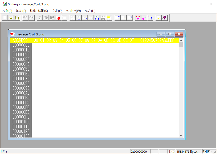Screen dimensions: 217x154
Task: Go to previous mark icon
Action: (150, 18)
